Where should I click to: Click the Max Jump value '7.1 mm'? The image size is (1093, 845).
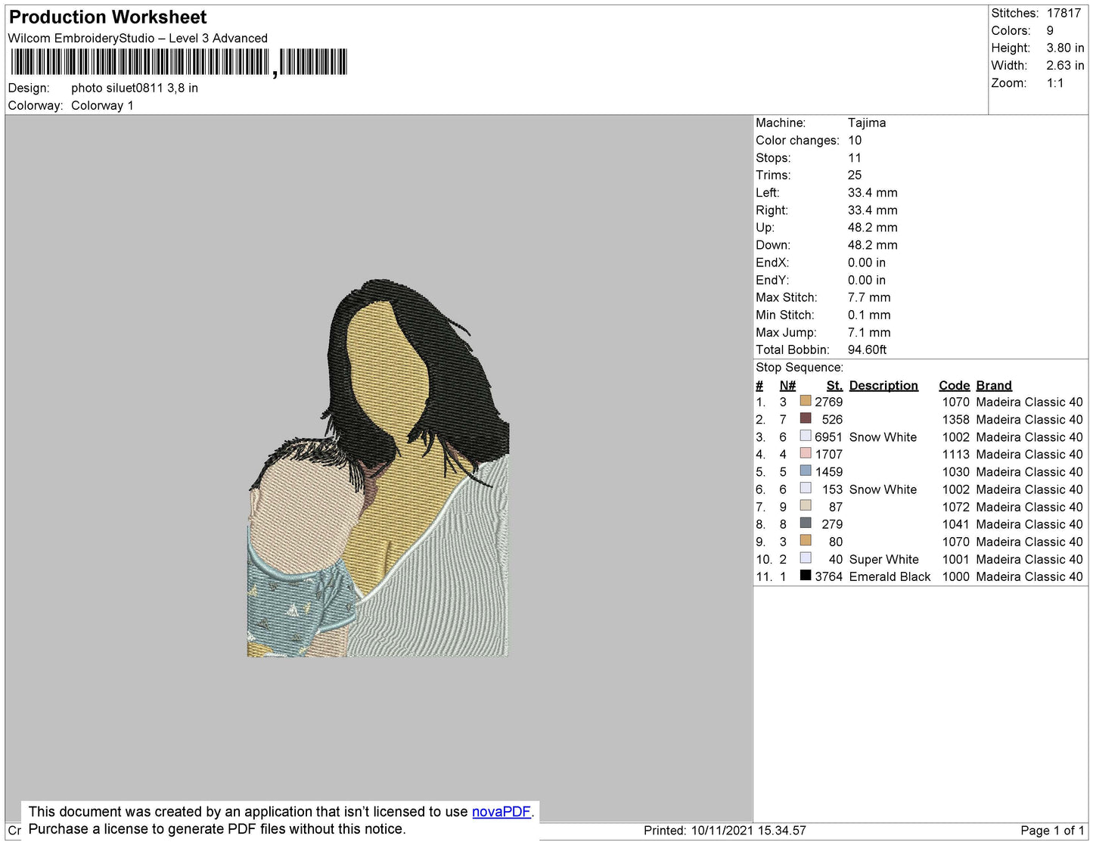(x=869, y=333)
